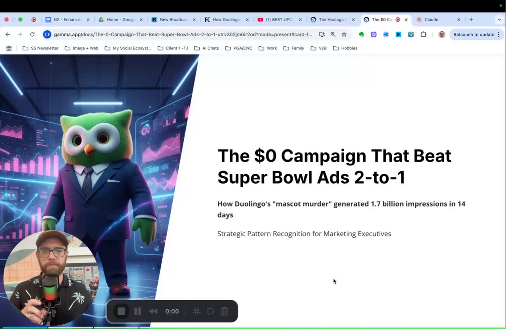The width and height of the screenshot is (506, 329).
Task: Click the blue flag extension icon
Action: [398, 34]
